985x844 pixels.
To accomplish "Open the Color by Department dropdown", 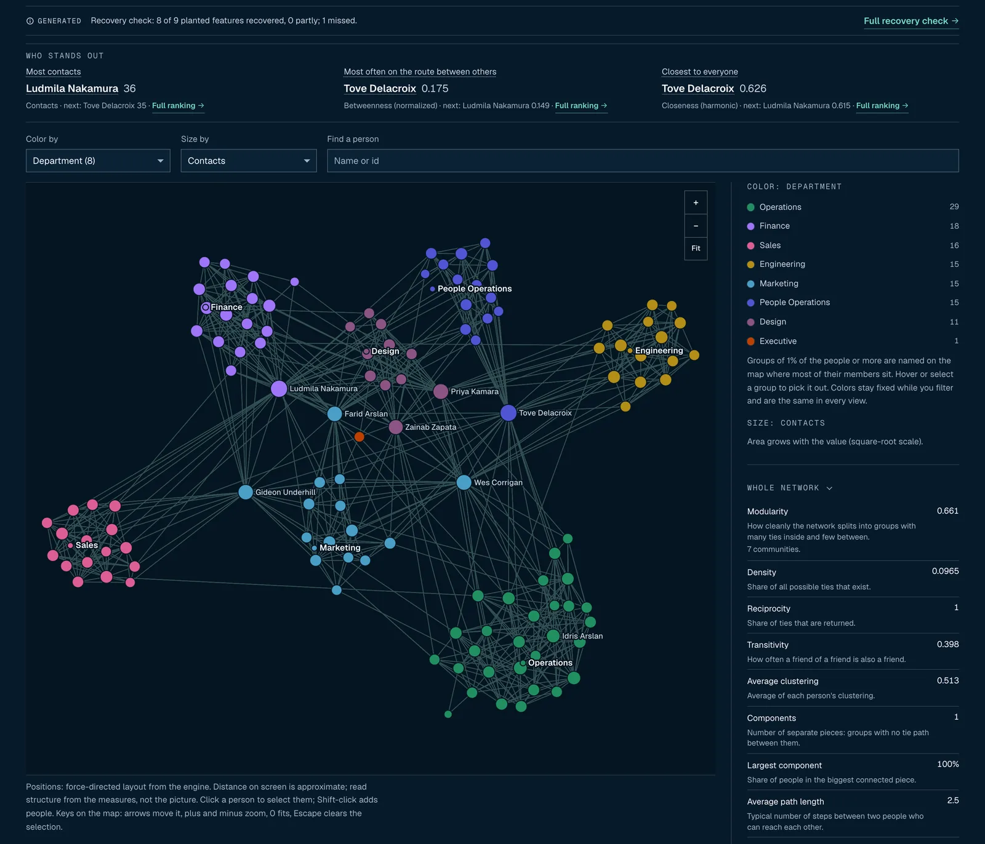I will 98,161.
